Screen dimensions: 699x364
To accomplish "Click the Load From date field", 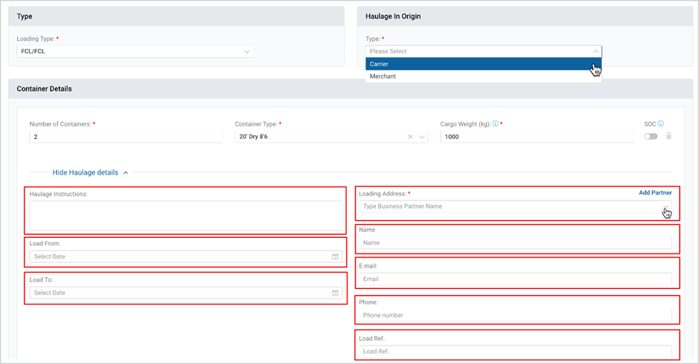I will coord(186,256).
